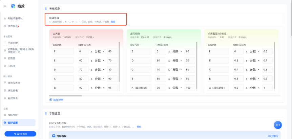The height and width of the screenshot is (139, 292).
Task: Click upper bound 0.9 in 卓思智能1分制度 B row
Action: click(267, 78)
